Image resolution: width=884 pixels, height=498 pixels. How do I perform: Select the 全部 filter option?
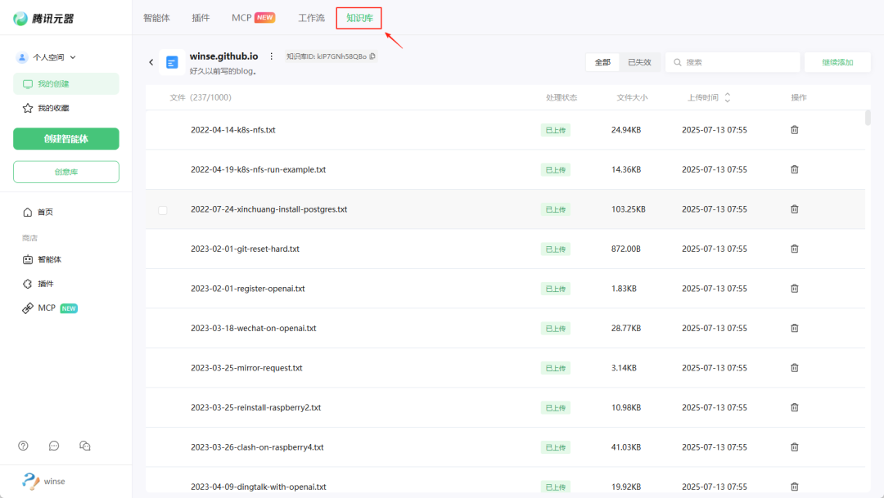tap(602, 62)
